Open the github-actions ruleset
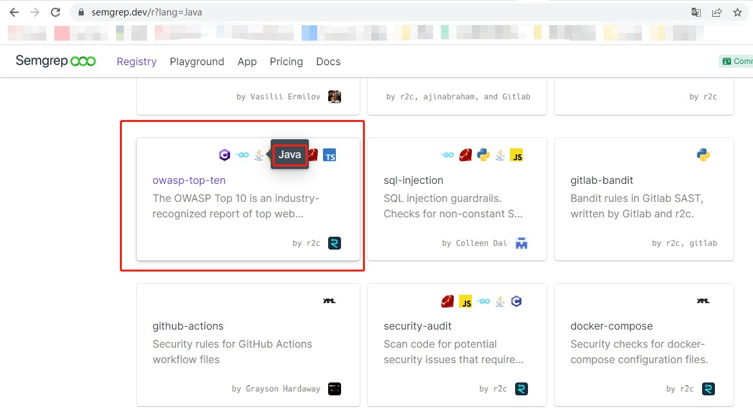 [x=188, y=326]
